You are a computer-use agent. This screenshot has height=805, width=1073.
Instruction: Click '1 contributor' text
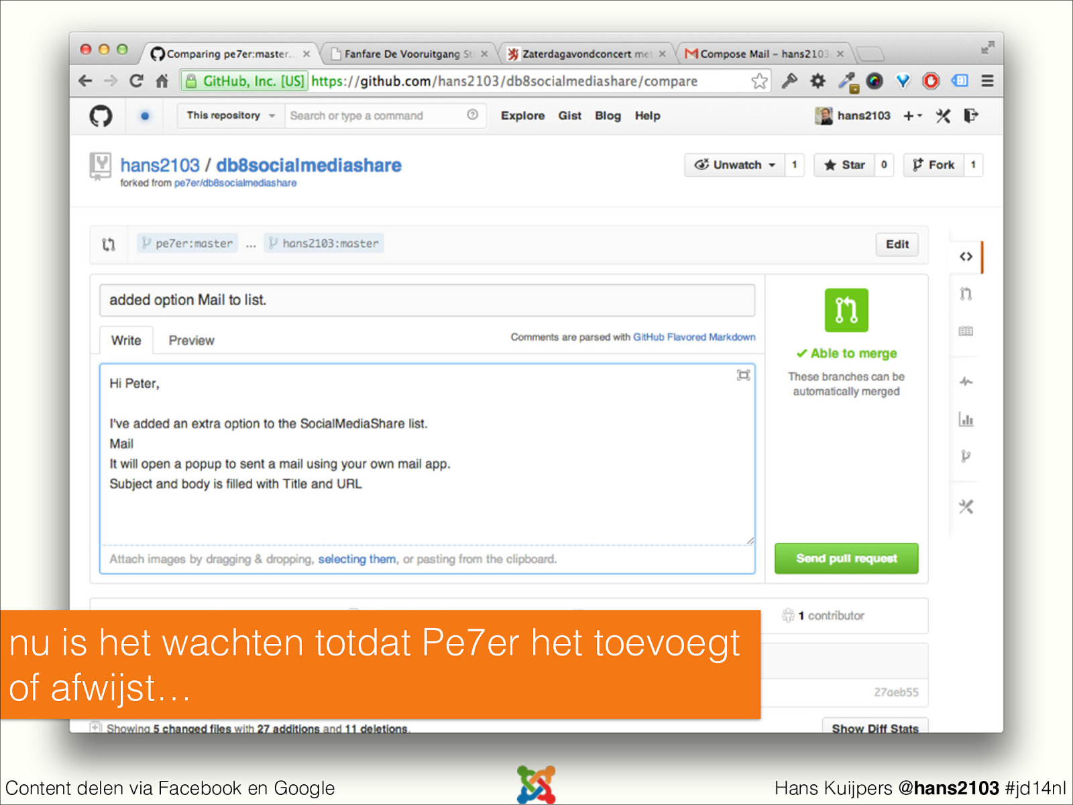831,615
